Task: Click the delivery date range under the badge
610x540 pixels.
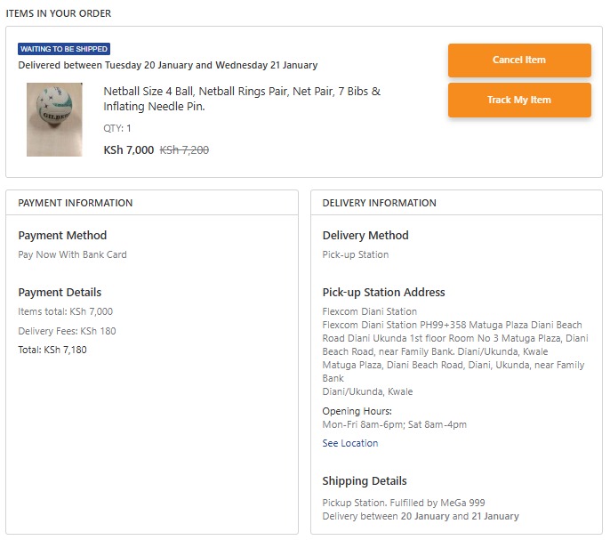Action: 168,65
